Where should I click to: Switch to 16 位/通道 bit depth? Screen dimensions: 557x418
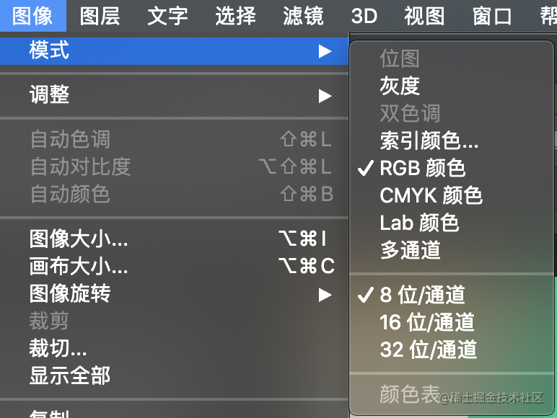452,322
